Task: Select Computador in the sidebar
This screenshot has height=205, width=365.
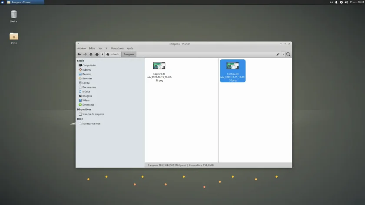Action: (89, 65)
